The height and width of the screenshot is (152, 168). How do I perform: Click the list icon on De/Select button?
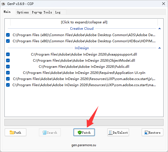[x=110, y=133]
